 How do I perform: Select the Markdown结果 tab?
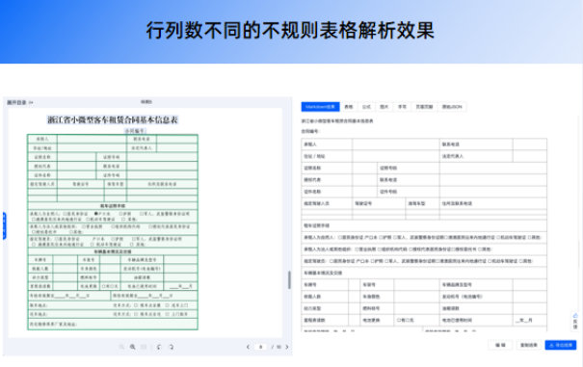pos(320,107)
